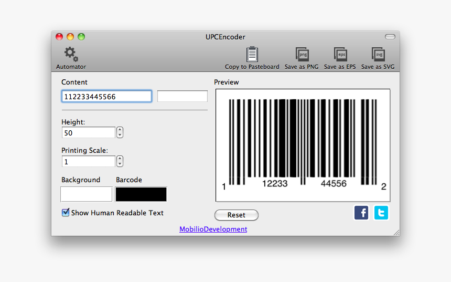Click the UPCEncoder window title
Image resolution: width=451 pixels, height=282 pixels.
[x=225, y=37]
